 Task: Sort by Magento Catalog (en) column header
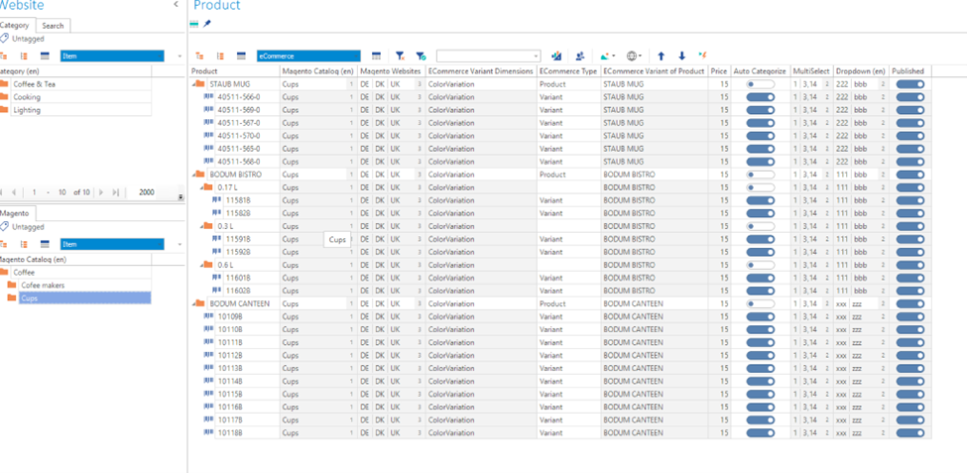click(318, 71)
